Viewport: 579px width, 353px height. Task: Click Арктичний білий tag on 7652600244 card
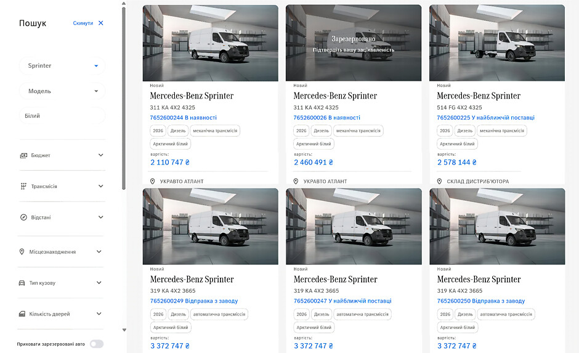click(x=170, y=144)
